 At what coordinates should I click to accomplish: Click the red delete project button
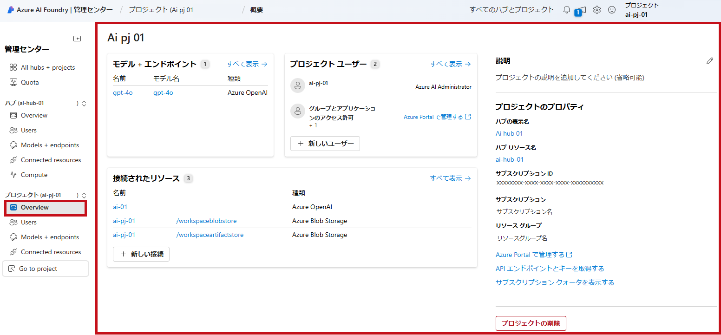point(531,323)
